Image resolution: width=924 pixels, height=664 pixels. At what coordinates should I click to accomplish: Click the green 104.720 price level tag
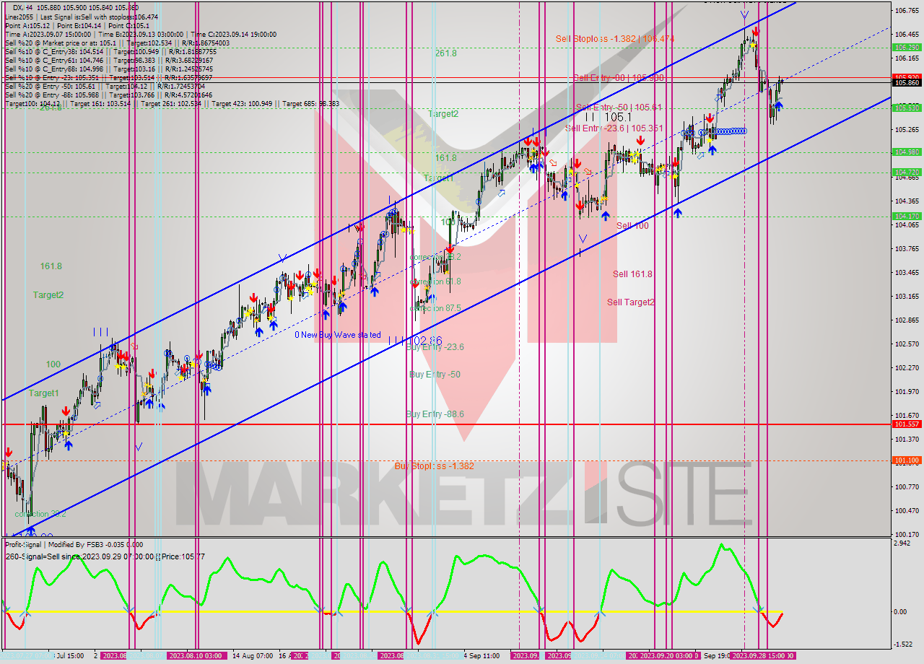(x=907, y=172)
